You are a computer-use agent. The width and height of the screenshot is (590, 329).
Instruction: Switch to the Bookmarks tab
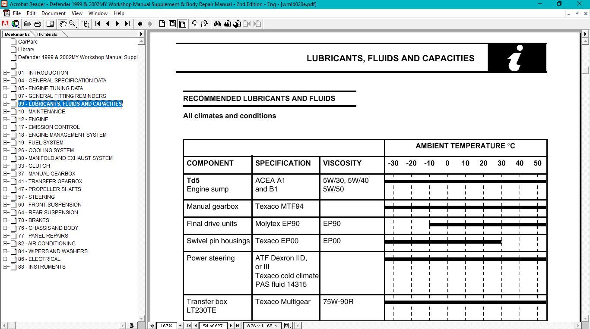pos(17,34)
